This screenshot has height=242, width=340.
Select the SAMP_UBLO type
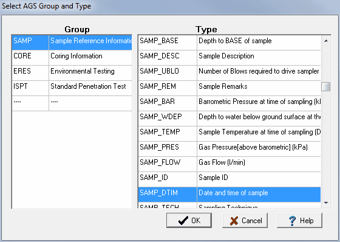pyautogui.click(x=168, y=73)
